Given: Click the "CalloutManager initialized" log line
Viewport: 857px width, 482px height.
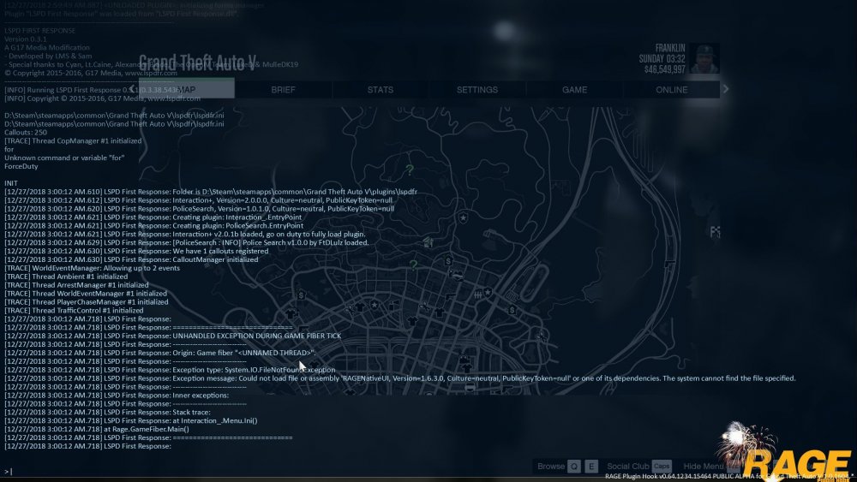Looking at the screenshot, I should (x=131, y=259).
